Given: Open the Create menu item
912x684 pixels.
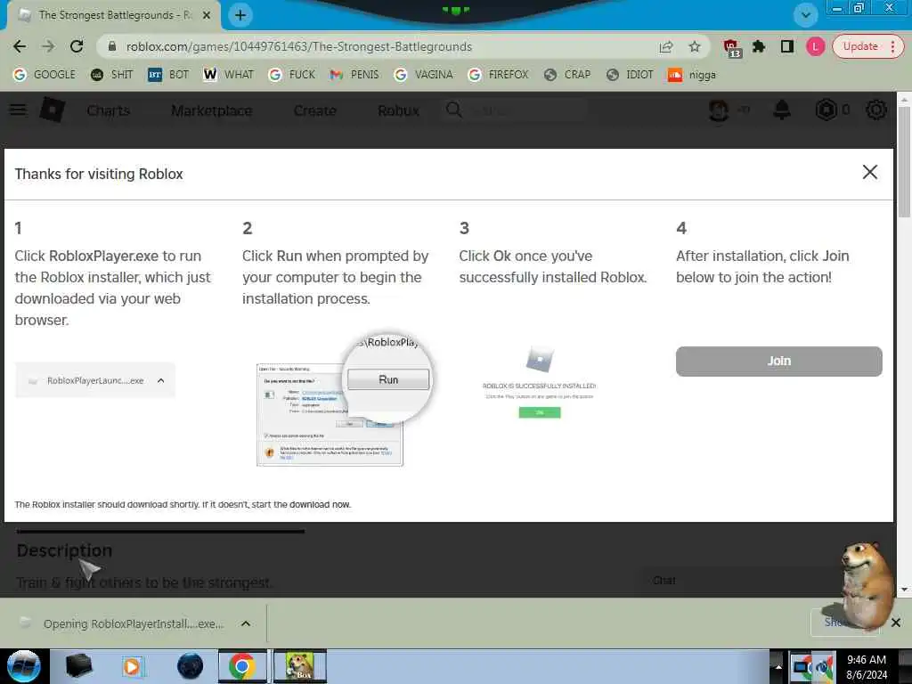Looking at the screenshot, I should [314, 110].
